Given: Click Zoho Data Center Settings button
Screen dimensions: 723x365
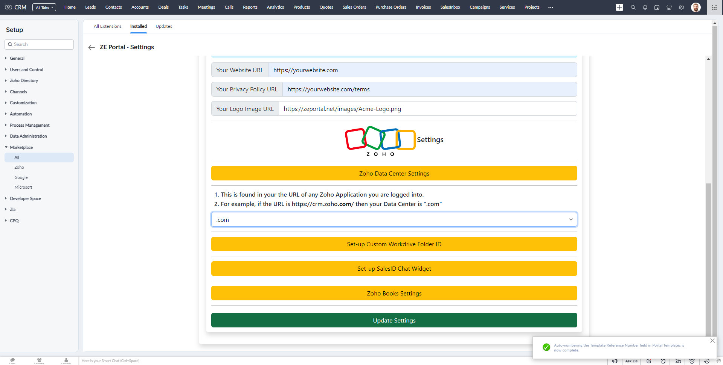Looking at the screenshot, I should tap(394, 173).
